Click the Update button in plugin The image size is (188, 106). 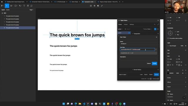pyautogui.click(x=156, y=74)
